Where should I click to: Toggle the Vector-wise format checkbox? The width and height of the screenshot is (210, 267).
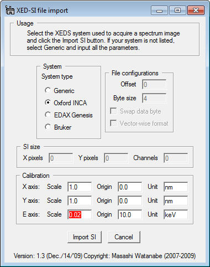[x=113, y=123]
